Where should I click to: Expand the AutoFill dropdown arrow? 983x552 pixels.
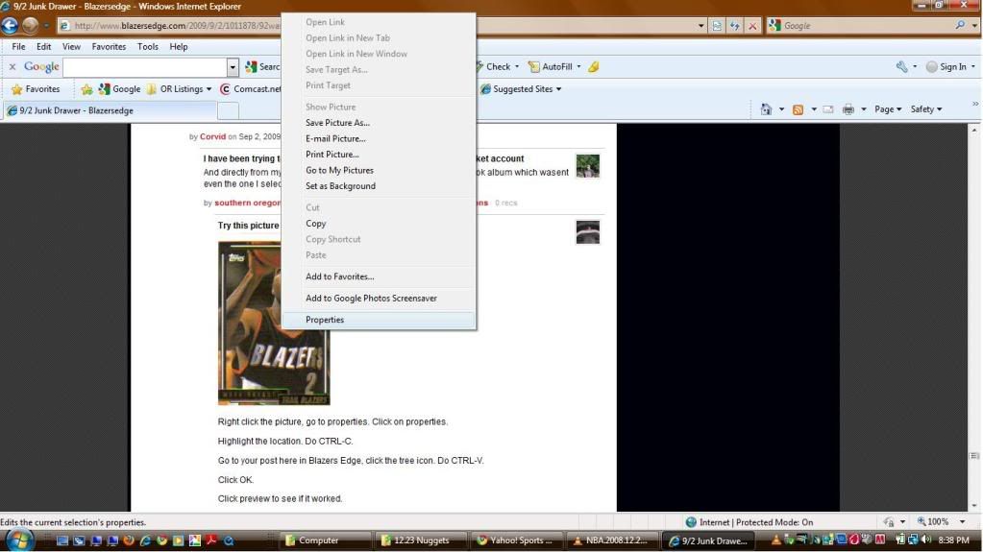pyautogui.click(x=578, y=66)
